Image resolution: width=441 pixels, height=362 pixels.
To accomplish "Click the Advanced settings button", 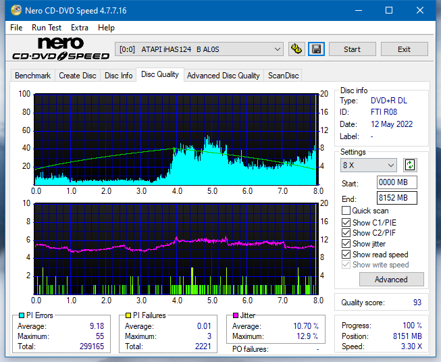I will click(x=391, y=280).
